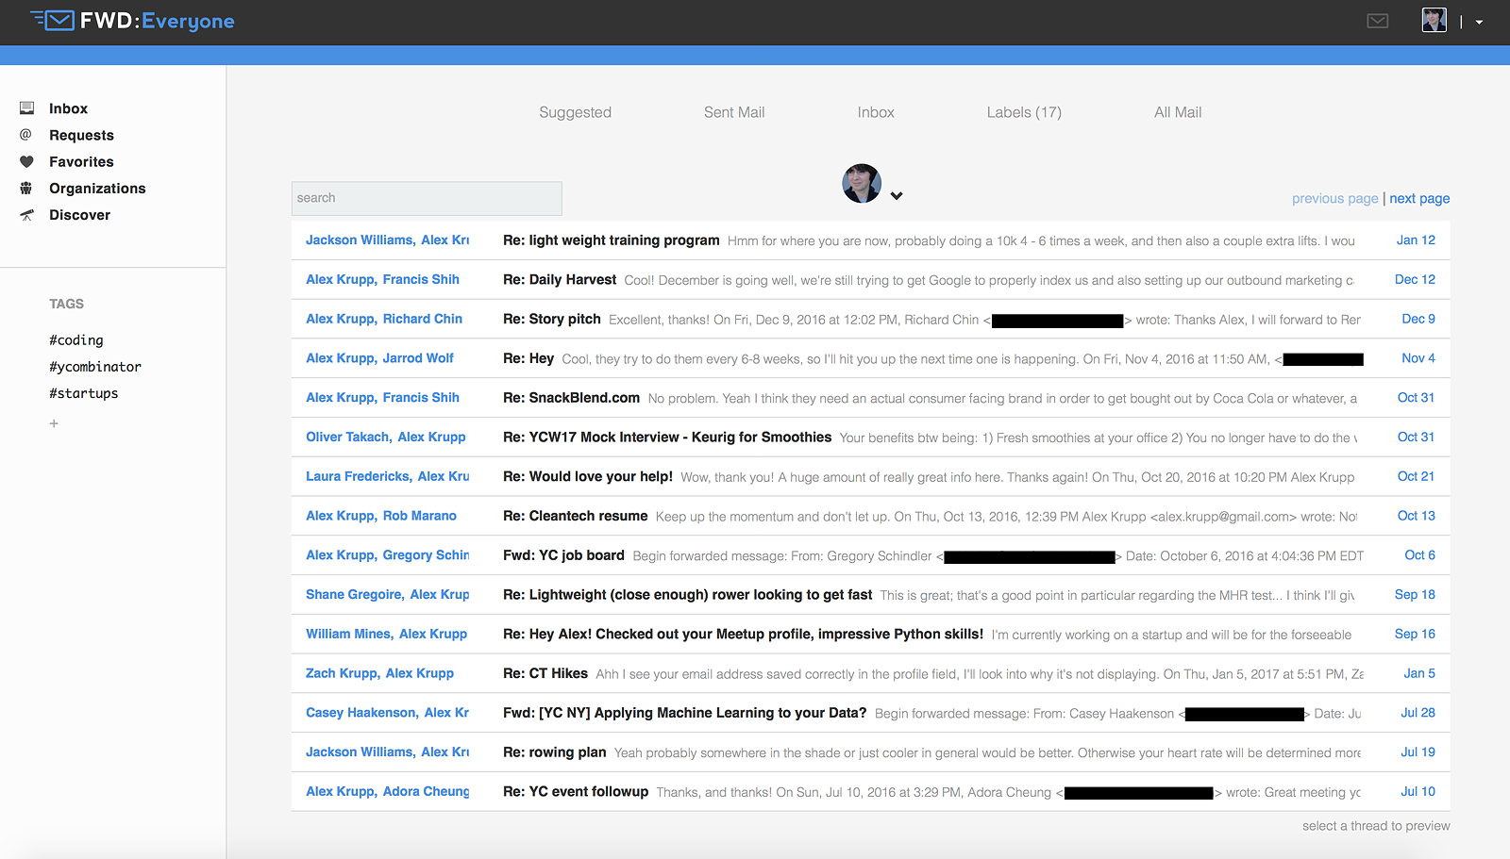Click the Sep 18 date link

click(1415, 595)
